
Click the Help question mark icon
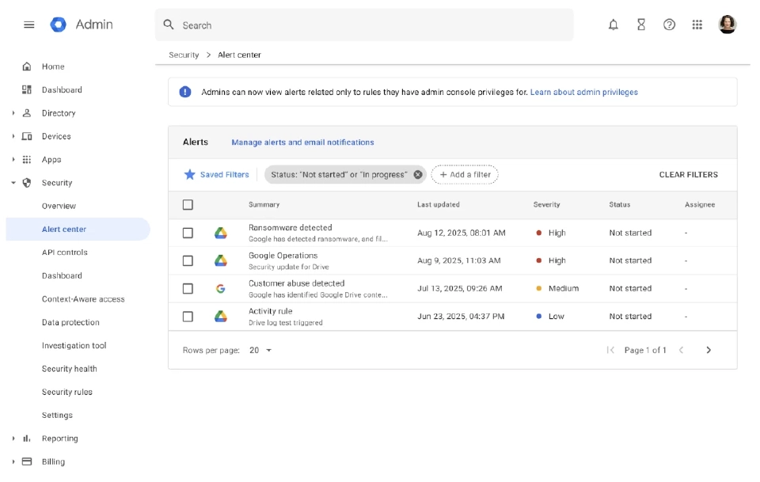tap(668, 25)
